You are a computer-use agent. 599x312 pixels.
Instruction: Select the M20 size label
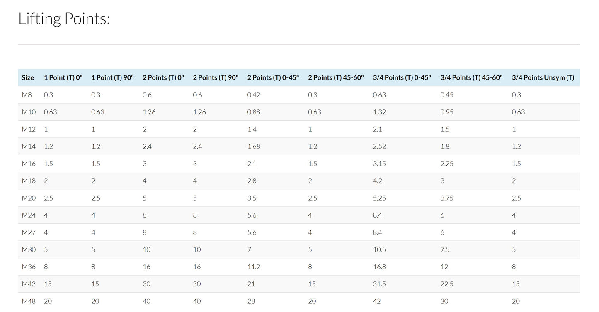point(29,198)
